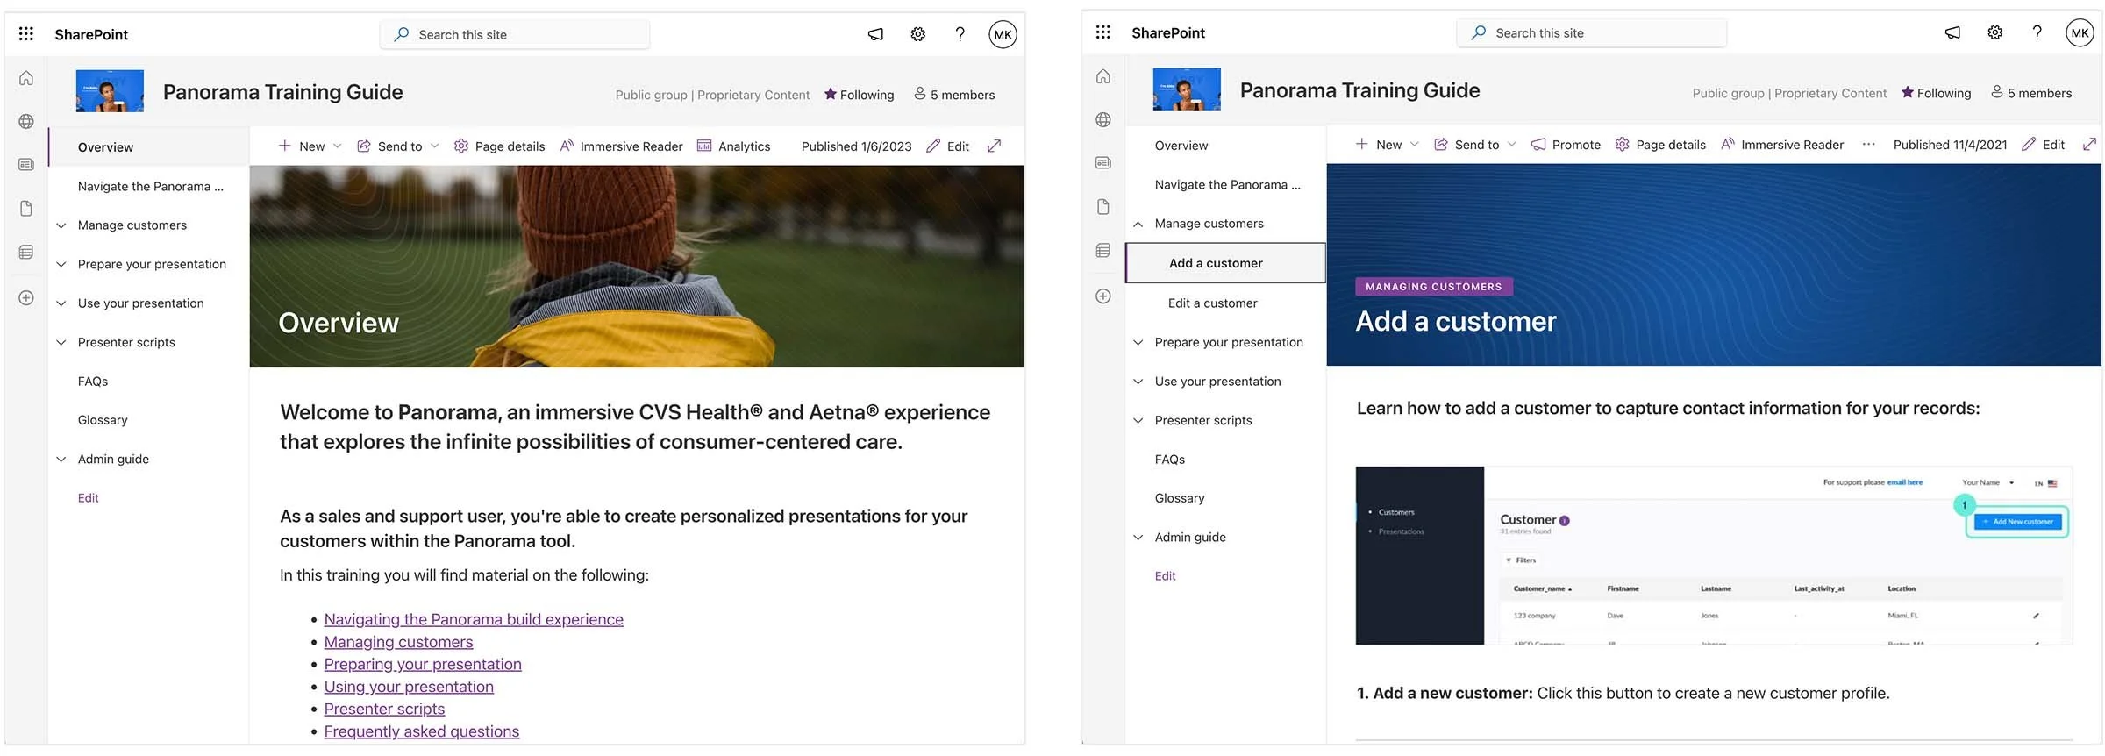Open Page details in right window toolbar
2105x756 pixels.
(x=1660, y=144)
